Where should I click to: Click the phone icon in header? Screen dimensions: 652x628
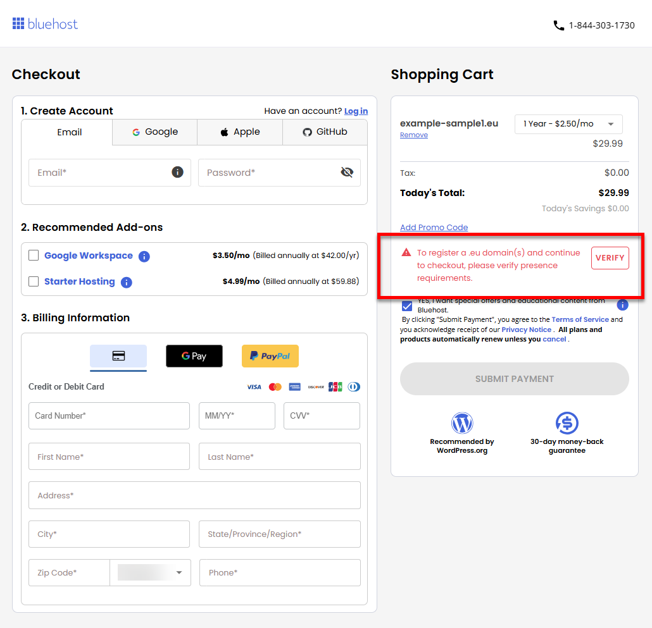pos(558,25)
